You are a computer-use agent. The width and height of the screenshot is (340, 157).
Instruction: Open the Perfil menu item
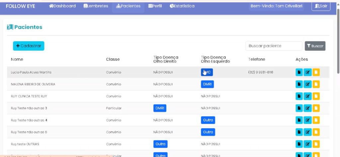[x=155, y=6]
